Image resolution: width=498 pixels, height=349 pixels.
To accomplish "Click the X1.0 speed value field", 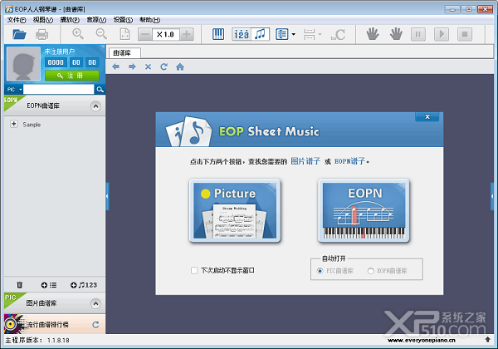I will [166, 34].
